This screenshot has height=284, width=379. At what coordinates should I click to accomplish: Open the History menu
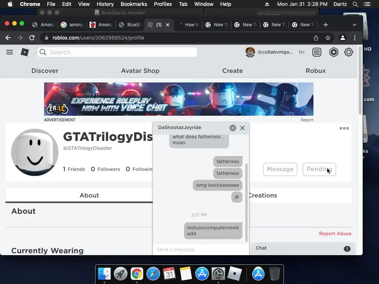click(x=105, y=4)
